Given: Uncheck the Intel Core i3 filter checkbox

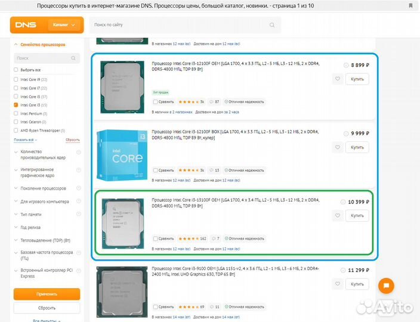Looking at the screenshot, I should (16, 105).
